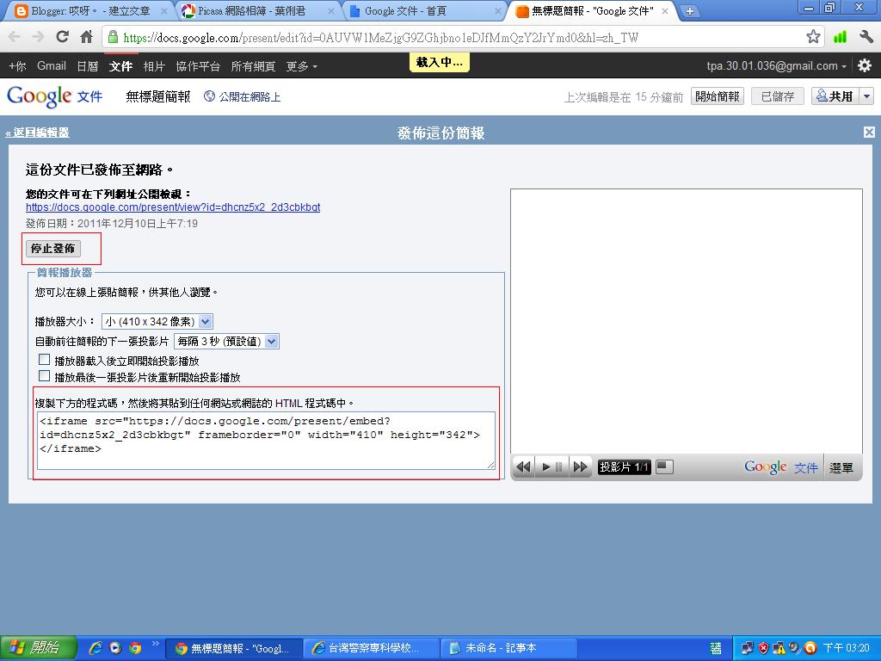Bookmark this page with the star icon
881x661 pixels.
812,37
